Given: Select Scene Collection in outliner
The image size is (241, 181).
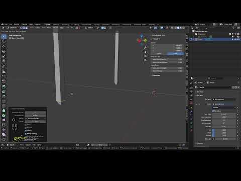Looking at the screenshot, I should (201, 31).
